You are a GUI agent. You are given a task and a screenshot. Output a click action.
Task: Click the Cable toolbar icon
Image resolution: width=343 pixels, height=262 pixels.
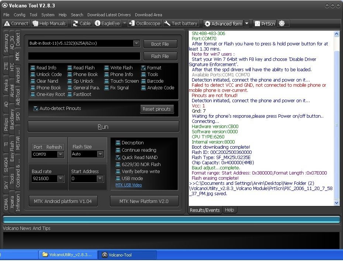point(75,24)
